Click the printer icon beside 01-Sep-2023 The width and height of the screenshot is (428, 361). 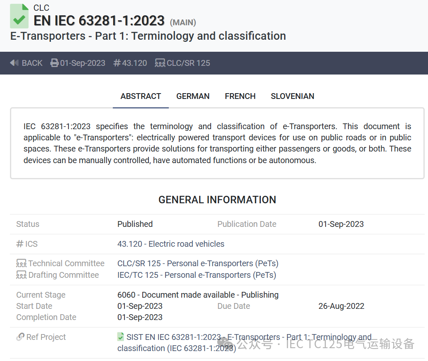(x=54, y=63)
